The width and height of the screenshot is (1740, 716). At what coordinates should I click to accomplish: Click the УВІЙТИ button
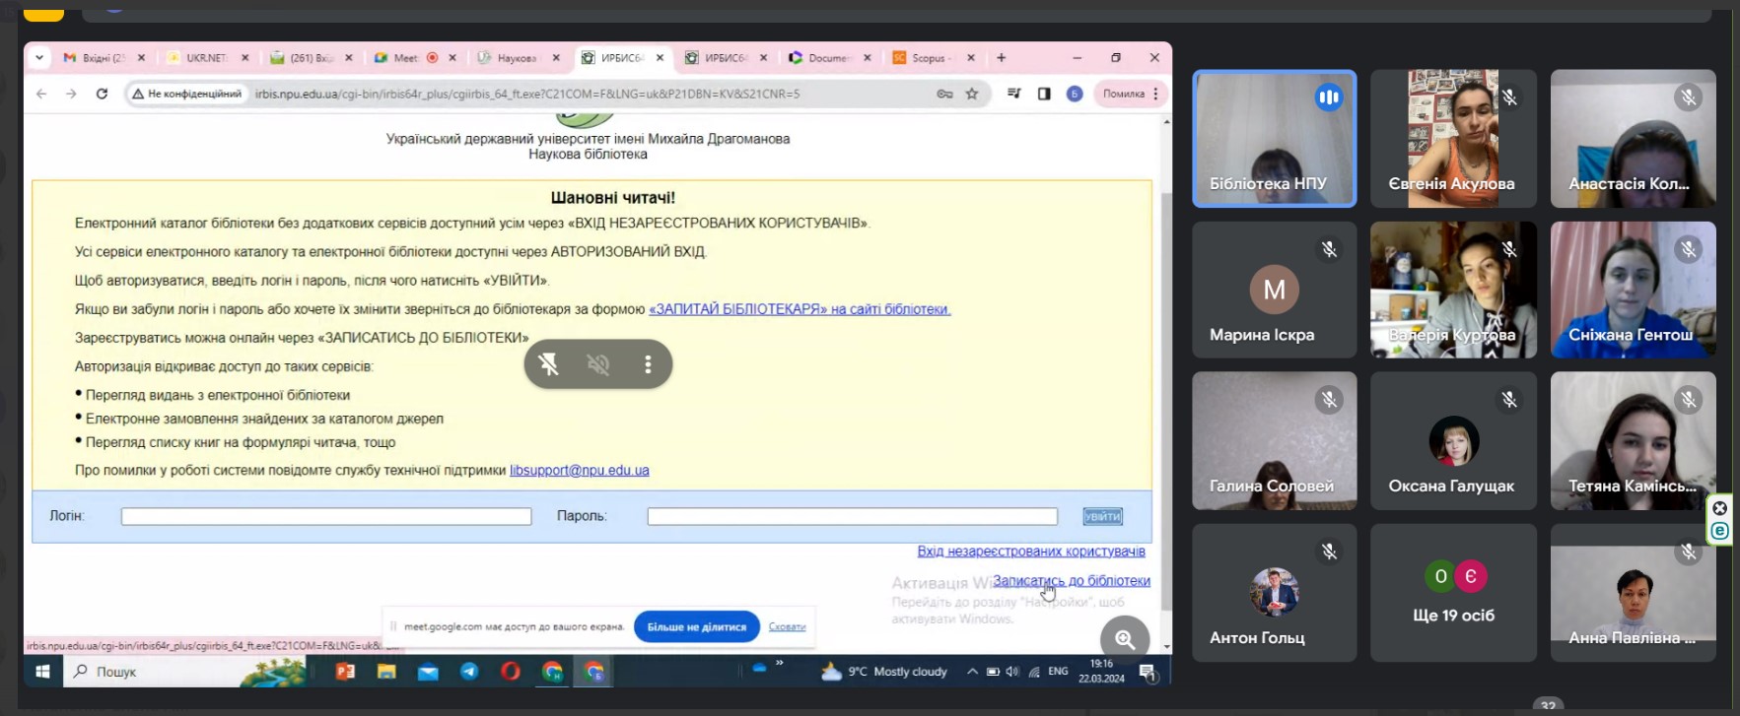click(x=1102, y=516)
